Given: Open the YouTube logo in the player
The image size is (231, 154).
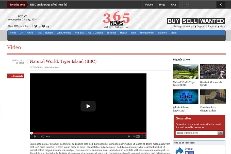Looking at the screenshot, I should [136, 136].
